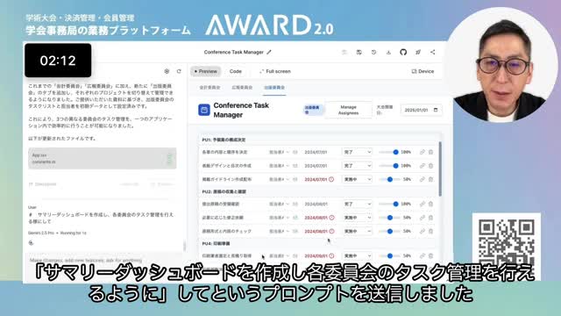Screen dimensions: 561x316
Task: Open status dropdown 実施中 for 必要に応じた修正依頼
Action: [x=357, y=218]
